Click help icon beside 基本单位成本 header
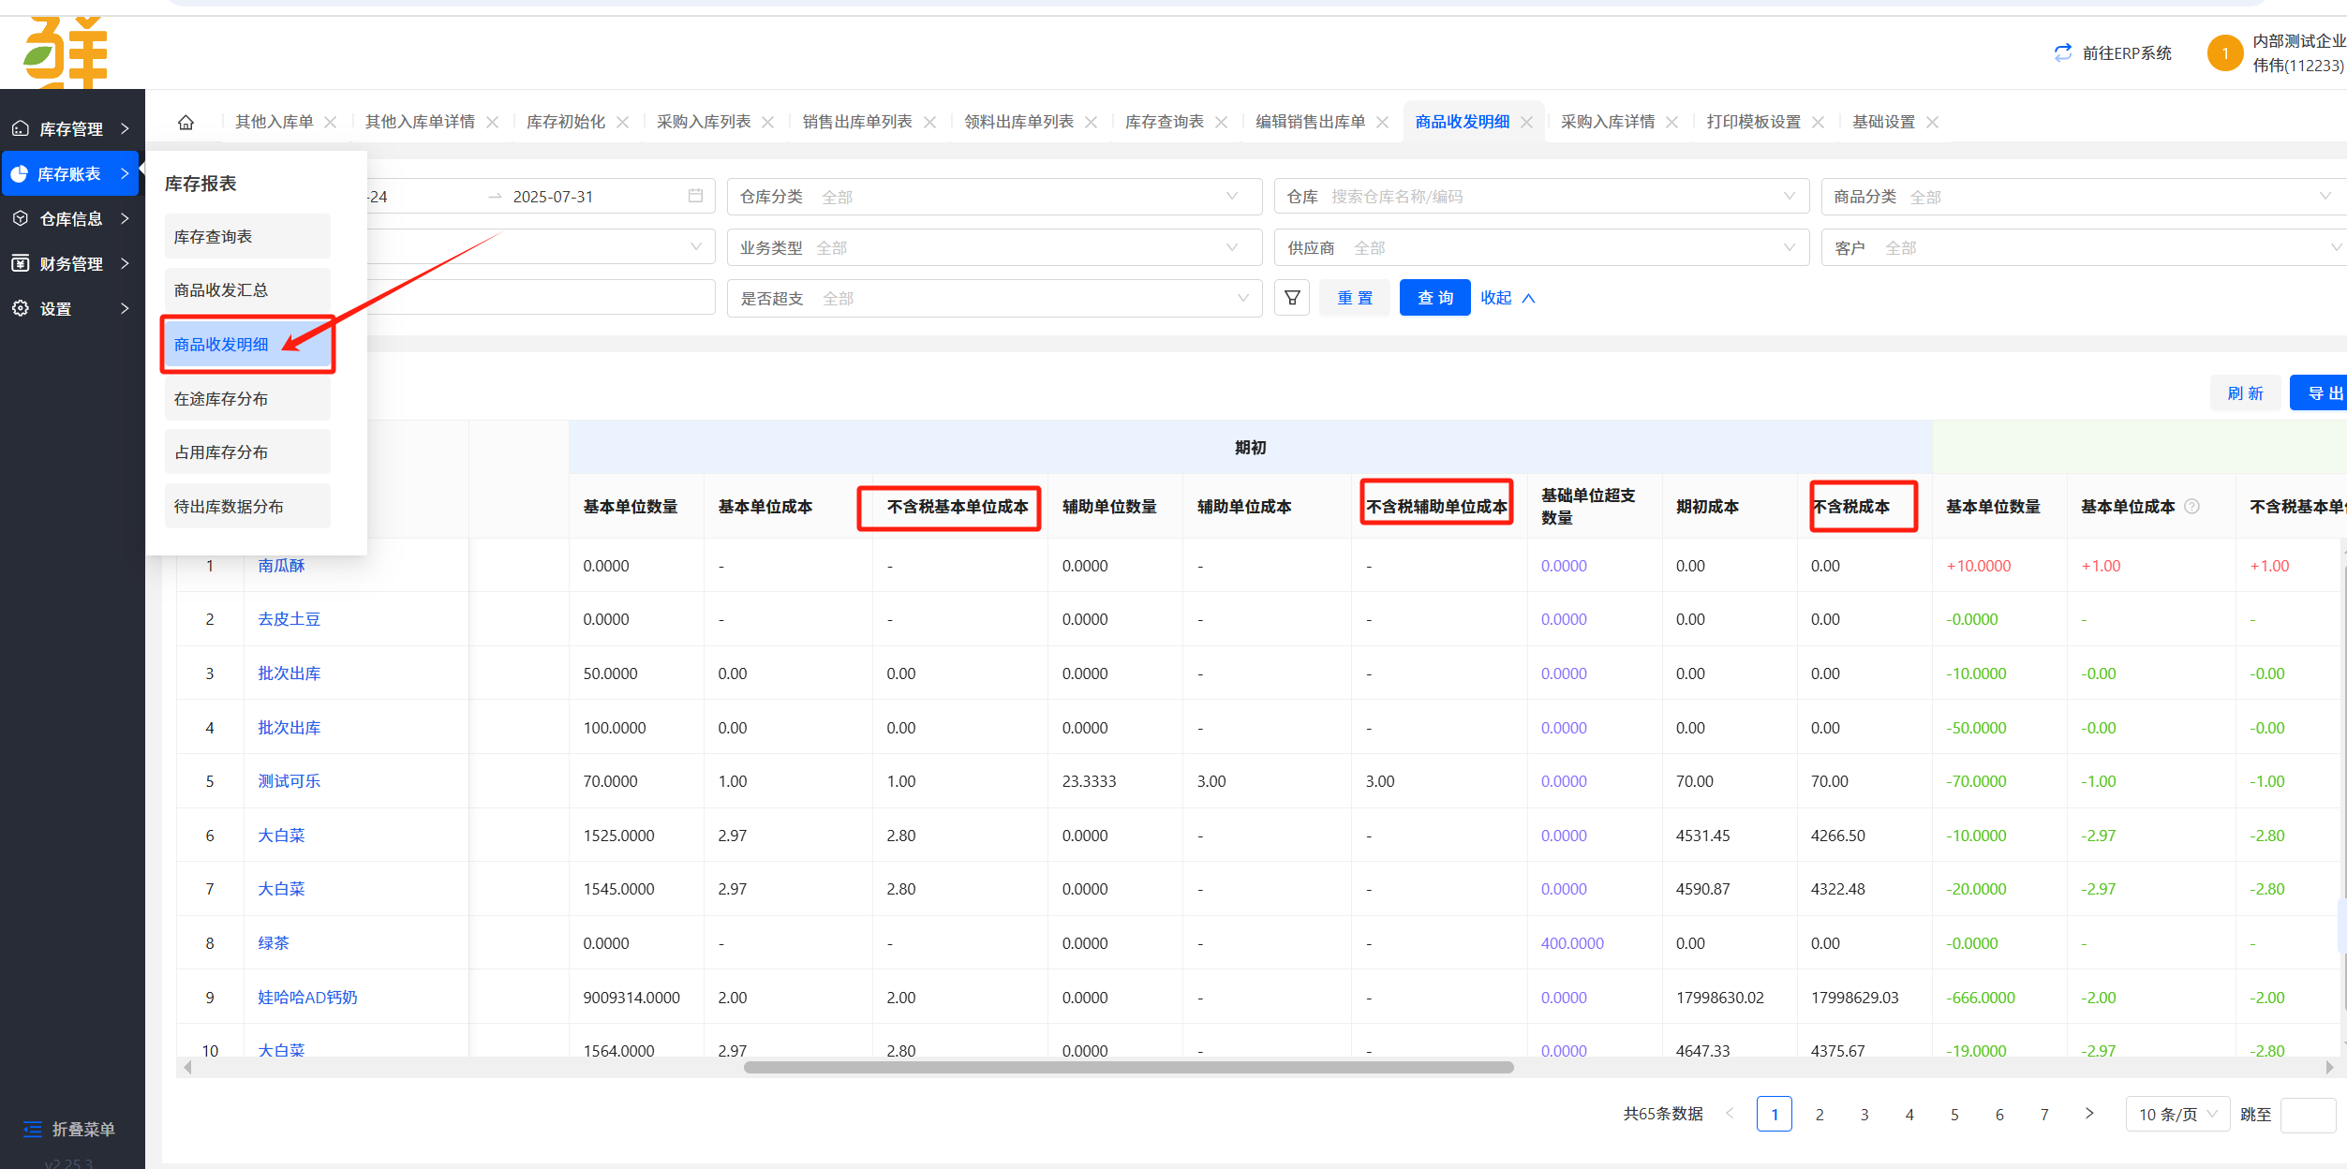This screenshot has height=1169, width=2347. (2191, 507)
